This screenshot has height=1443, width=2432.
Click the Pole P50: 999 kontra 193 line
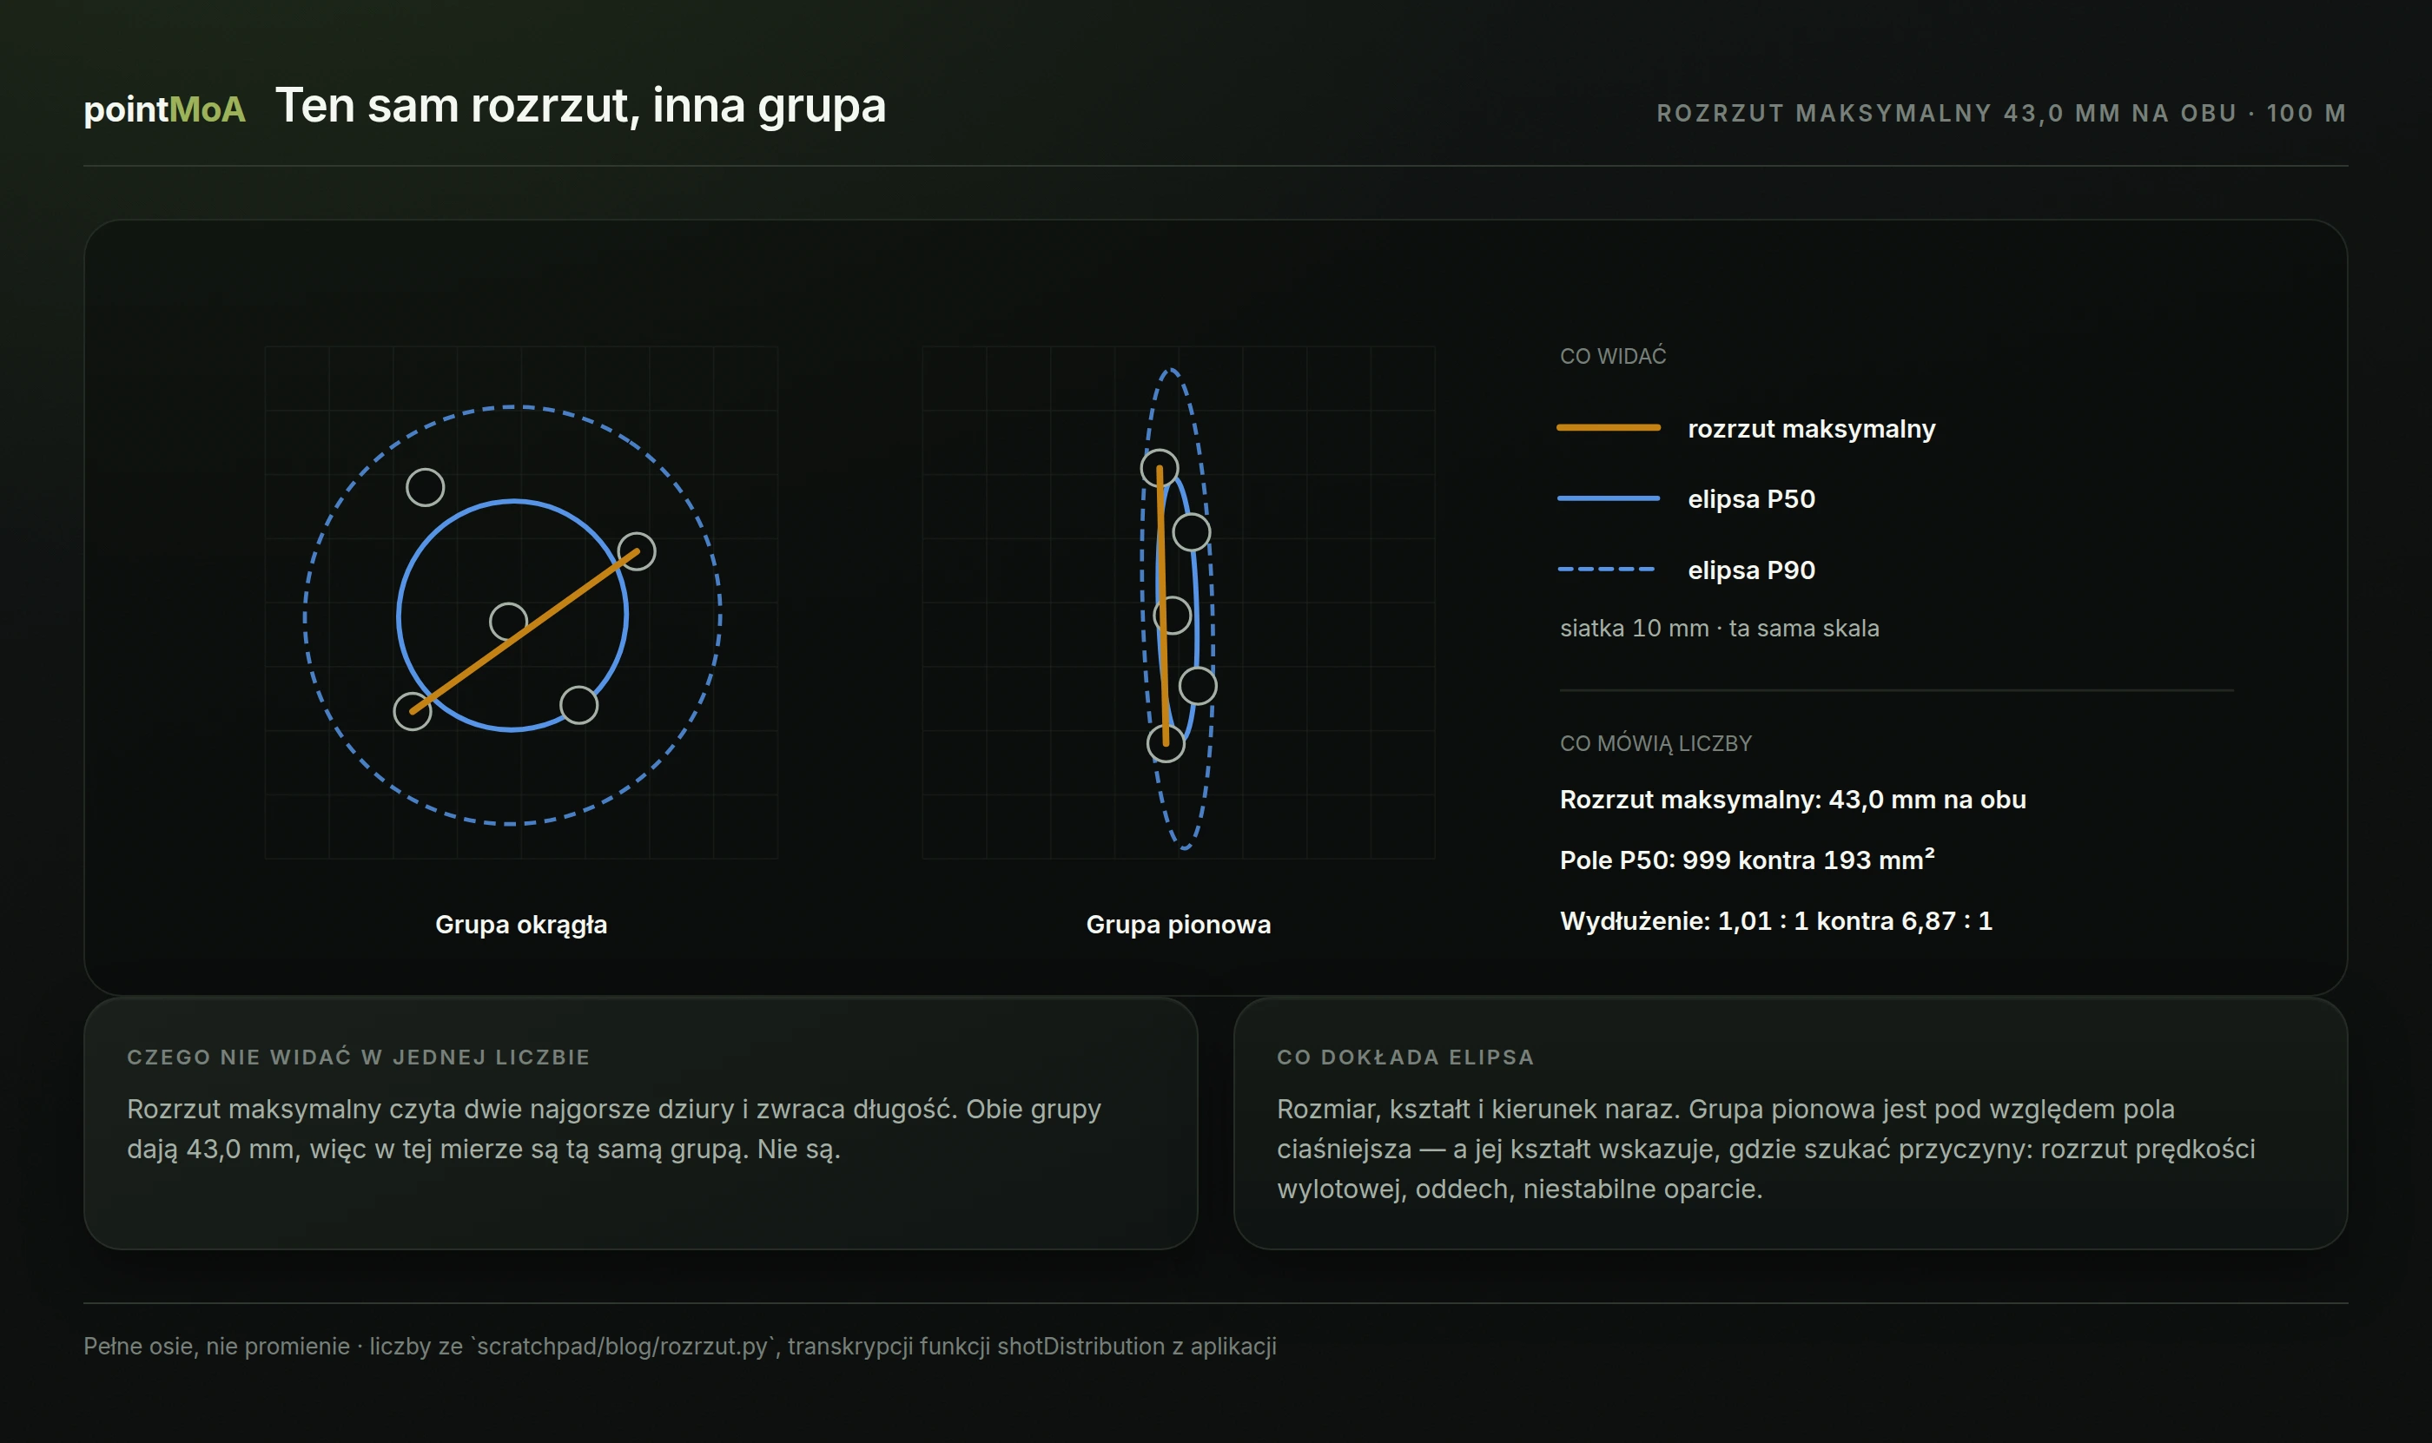pyautogui.click(x=1748, y=860)
